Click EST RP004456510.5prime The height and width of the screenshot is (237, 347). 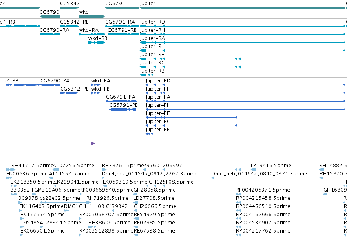coord(263,206)
